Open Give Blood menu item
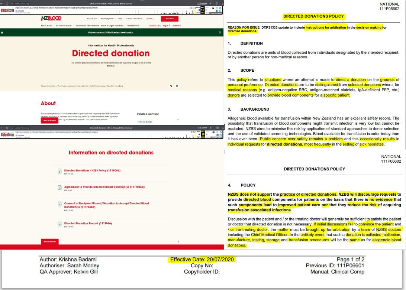This screenshot has height=290, width=406. click(81, 26)
